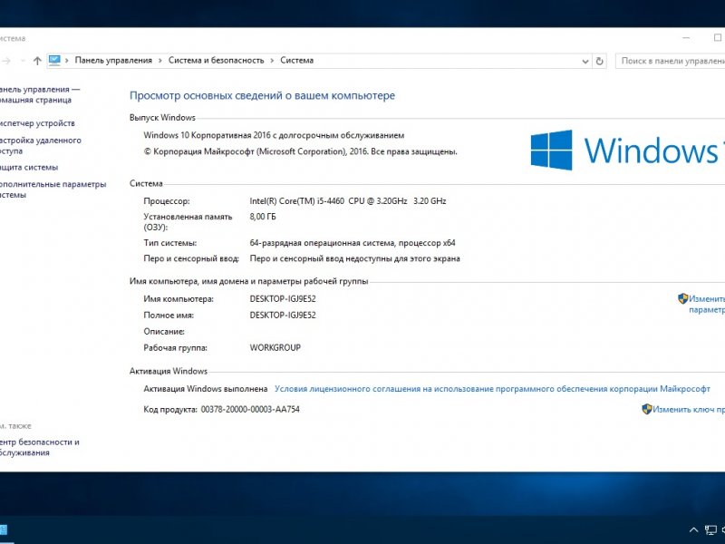
Task: Open Диспетчер устройств from the sidebar
Action: pyautogui.click(x=37, y=123)
